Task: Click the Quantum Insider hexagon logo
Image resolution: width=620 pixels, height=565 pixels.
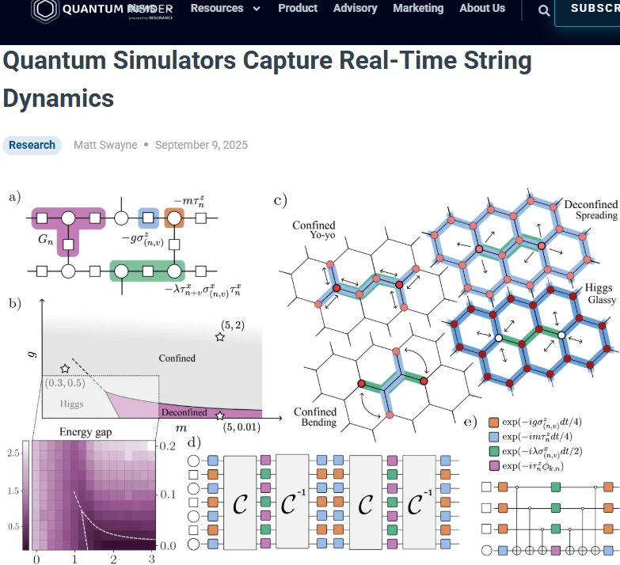Action: 45,10
